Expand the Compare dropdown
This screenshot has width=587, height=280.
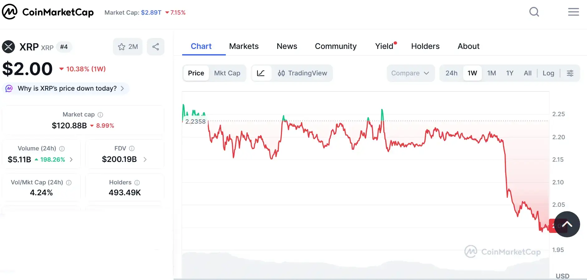coord(410,73)
